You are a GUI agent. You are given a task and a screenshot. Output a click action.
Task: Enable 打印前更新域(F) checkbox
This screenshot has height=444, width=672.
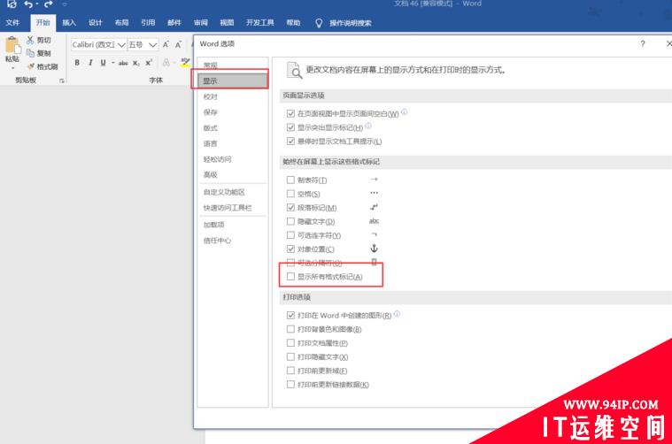tap(290, 371)
